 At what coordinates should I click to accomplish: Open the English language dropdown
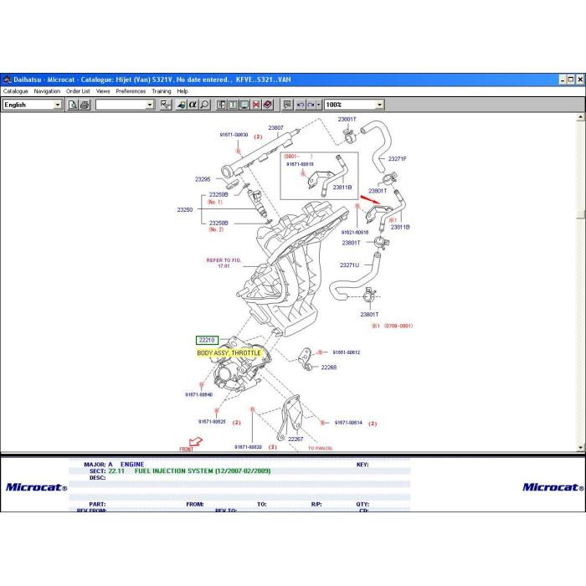click(58, 105)
